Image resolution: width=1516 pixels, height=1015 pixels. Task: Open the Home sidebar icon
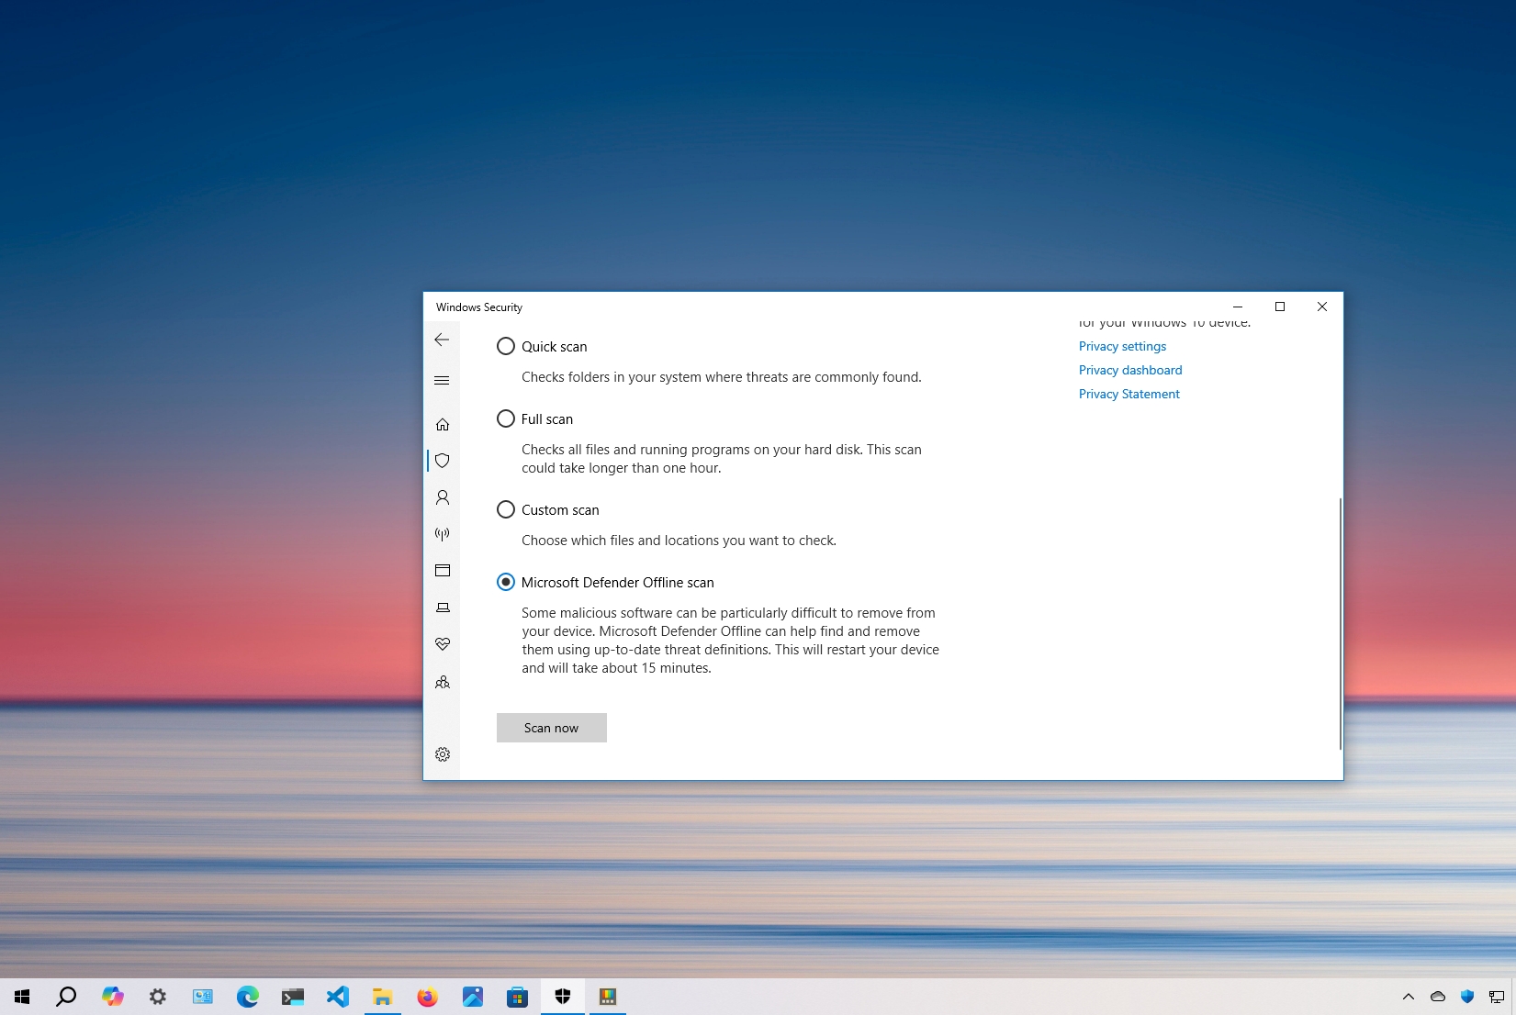click(442, 424)
